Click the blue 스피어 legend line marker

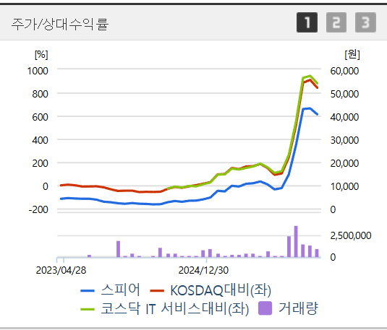coord(88,291)
